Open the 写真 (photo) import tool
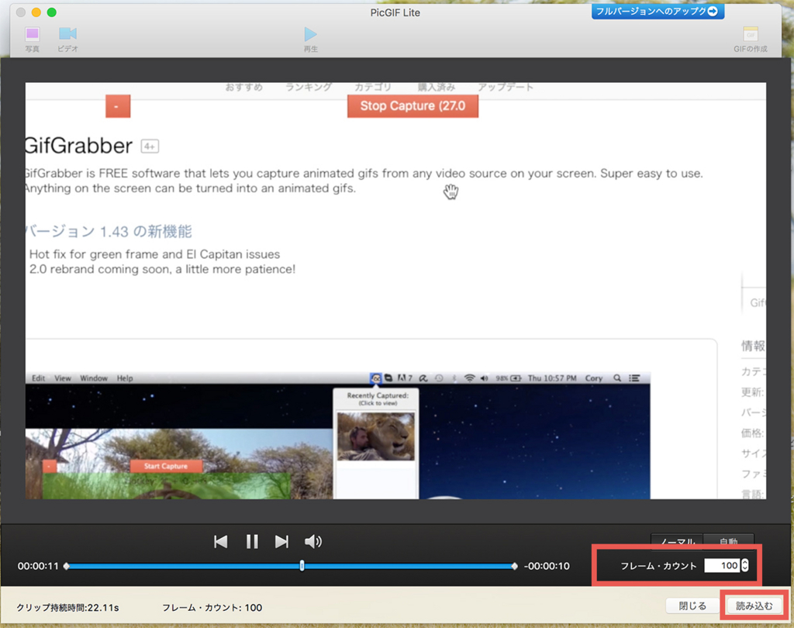Image resolution: width=794 pixels, height=628 pixels. point(33,39)
